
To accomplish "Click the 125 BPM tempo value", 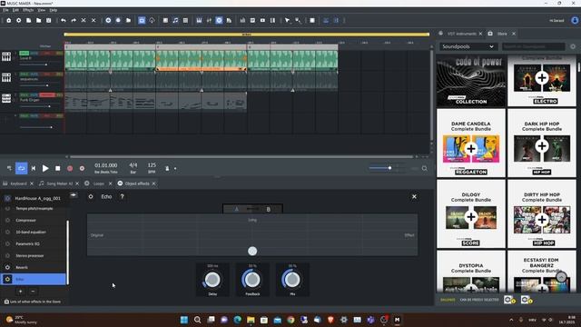I will click(x=152, y=165).
